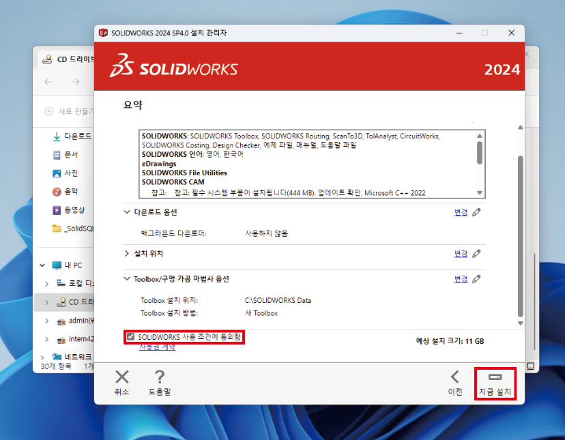Collapse 내 PC chevron in Explorer tree
This screenshot has width=565, height=440.
tap(42, 265)
